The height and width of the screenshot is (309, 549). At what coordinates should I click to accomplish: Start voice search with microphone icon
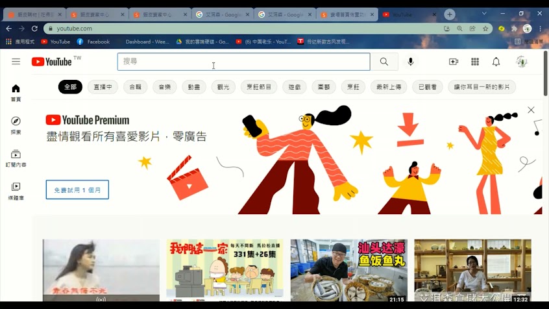coord(411,62)
